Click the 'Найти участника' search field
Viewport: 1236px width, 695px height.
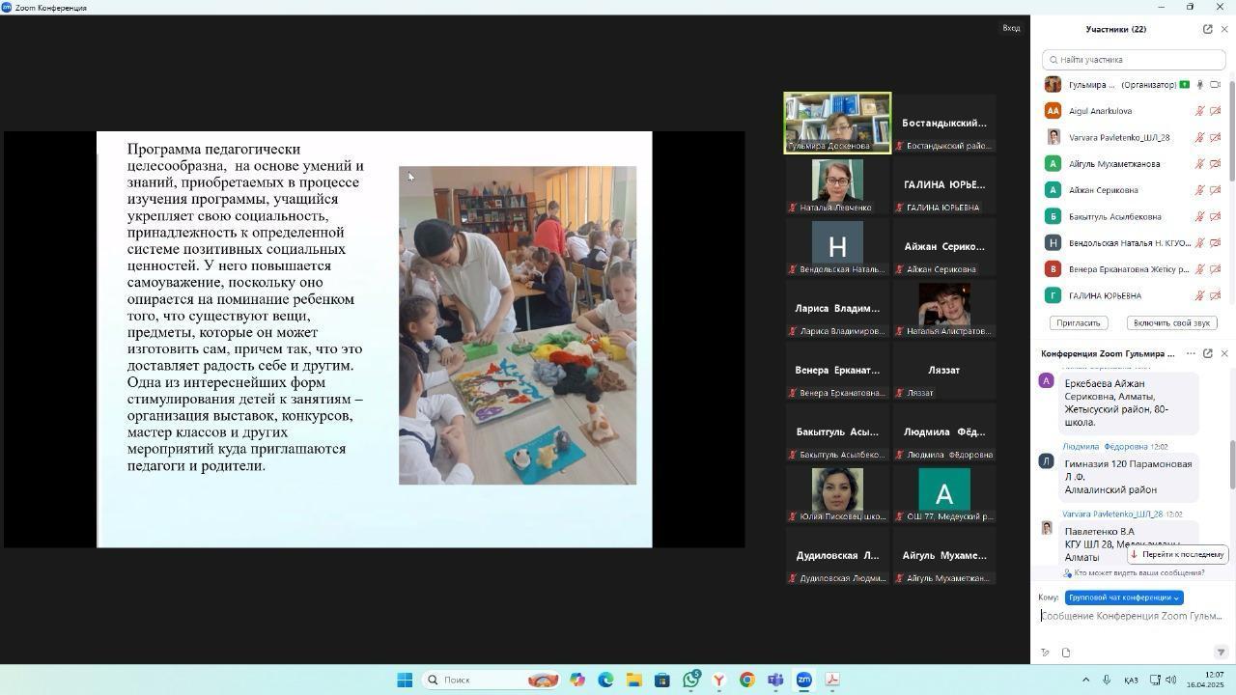click(1134, 60)
